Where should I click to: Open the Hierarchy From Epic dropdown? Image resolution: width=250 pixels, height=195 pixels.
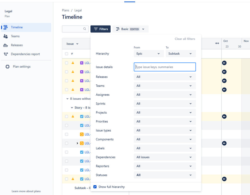click(x=149, y=54)
